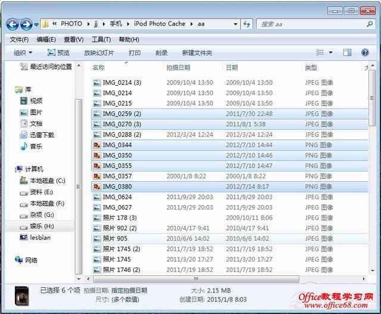The height and width of the screenshot is (314, 381).
Task: Sort by 类型 column header
Action: 311,67
